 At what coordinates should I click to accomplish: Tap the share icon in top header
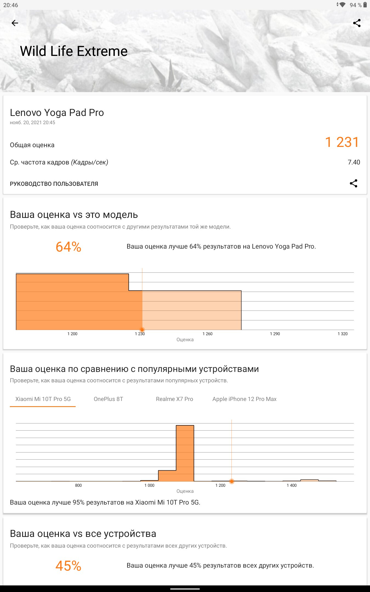coord(357,23)
